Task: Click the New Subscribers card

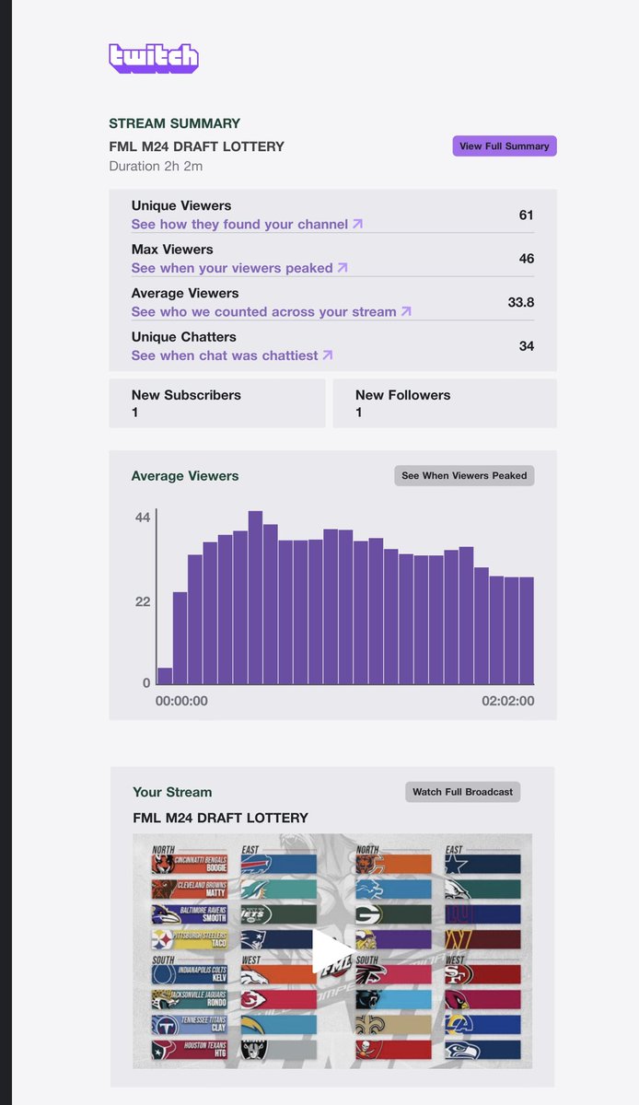Action: (217, 403)
